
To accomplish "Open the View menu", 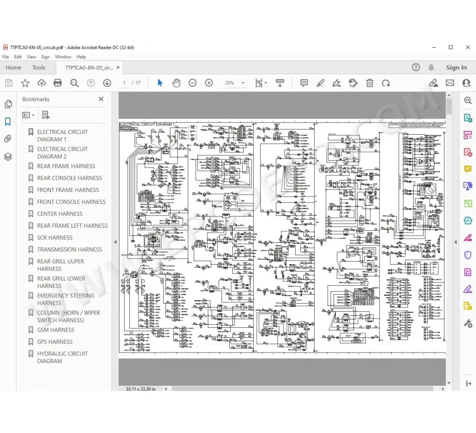I will click(x=31, y=57).
